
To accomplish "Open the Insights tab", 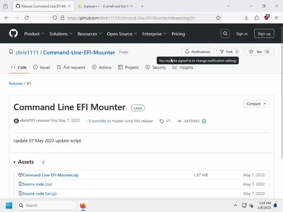I will click(x=183, y=67).
